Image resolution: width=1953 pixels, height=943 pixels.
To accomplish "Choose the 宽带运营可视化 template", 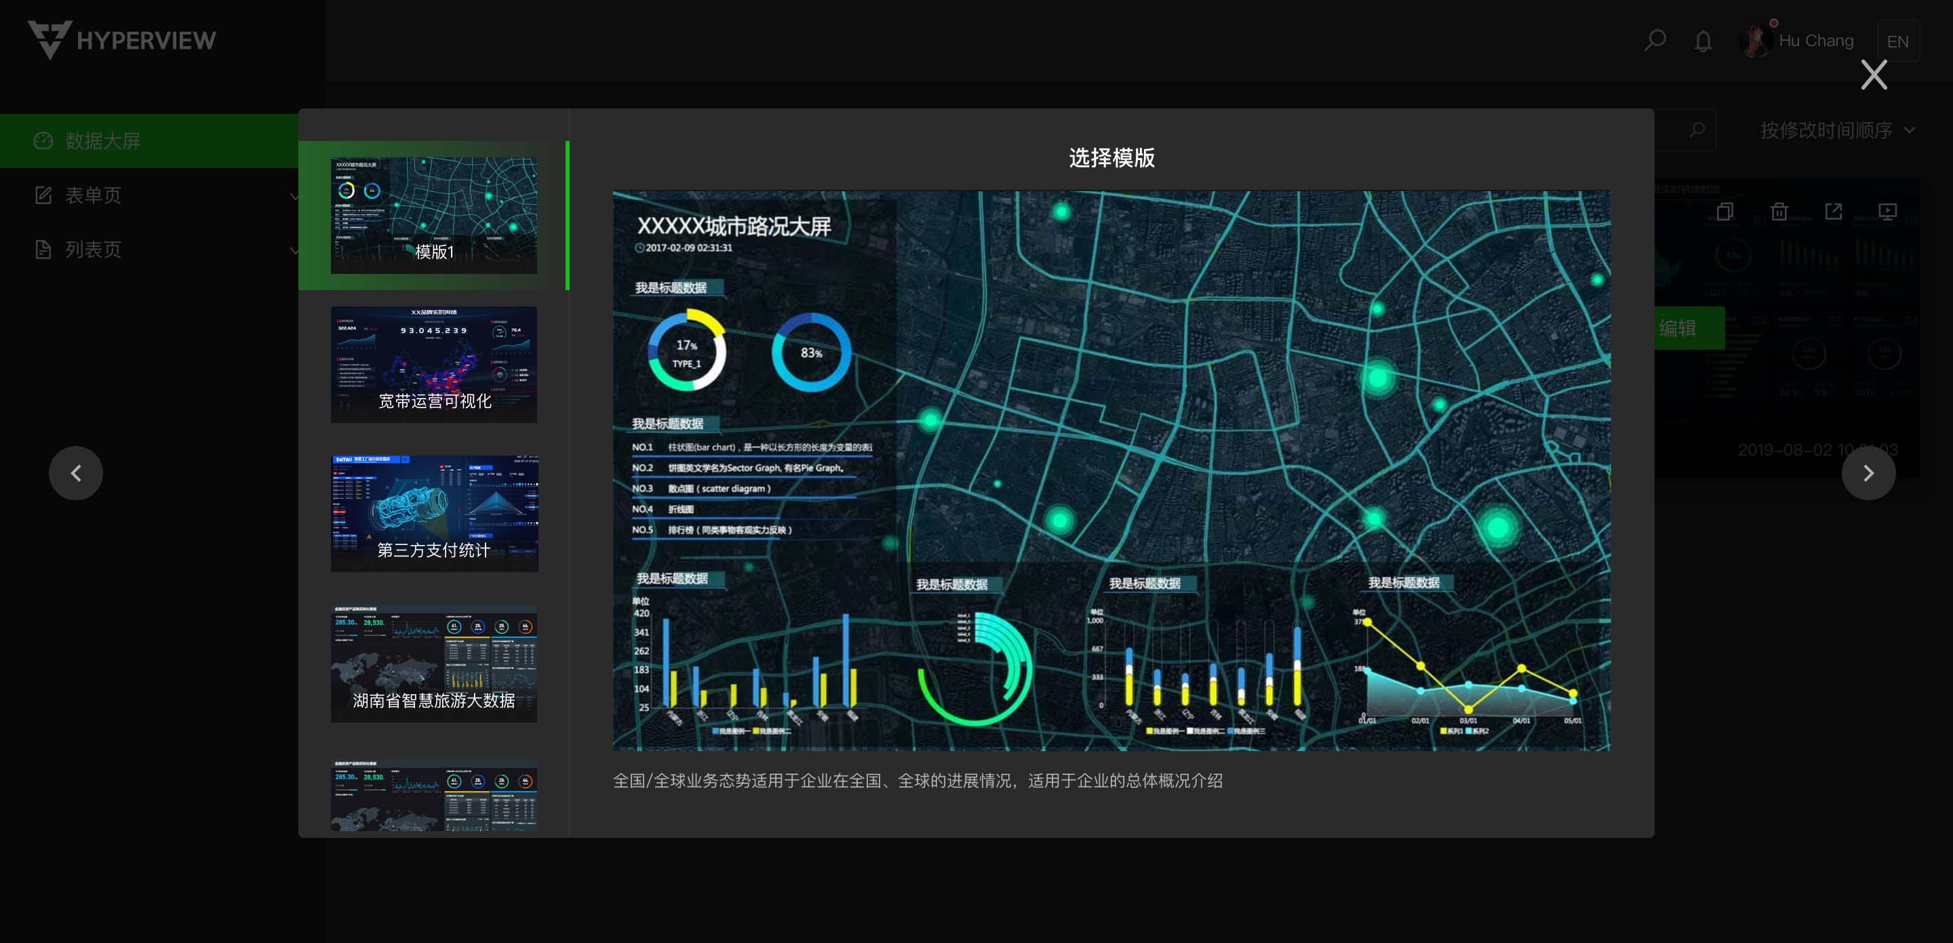I will coord(434,365).
